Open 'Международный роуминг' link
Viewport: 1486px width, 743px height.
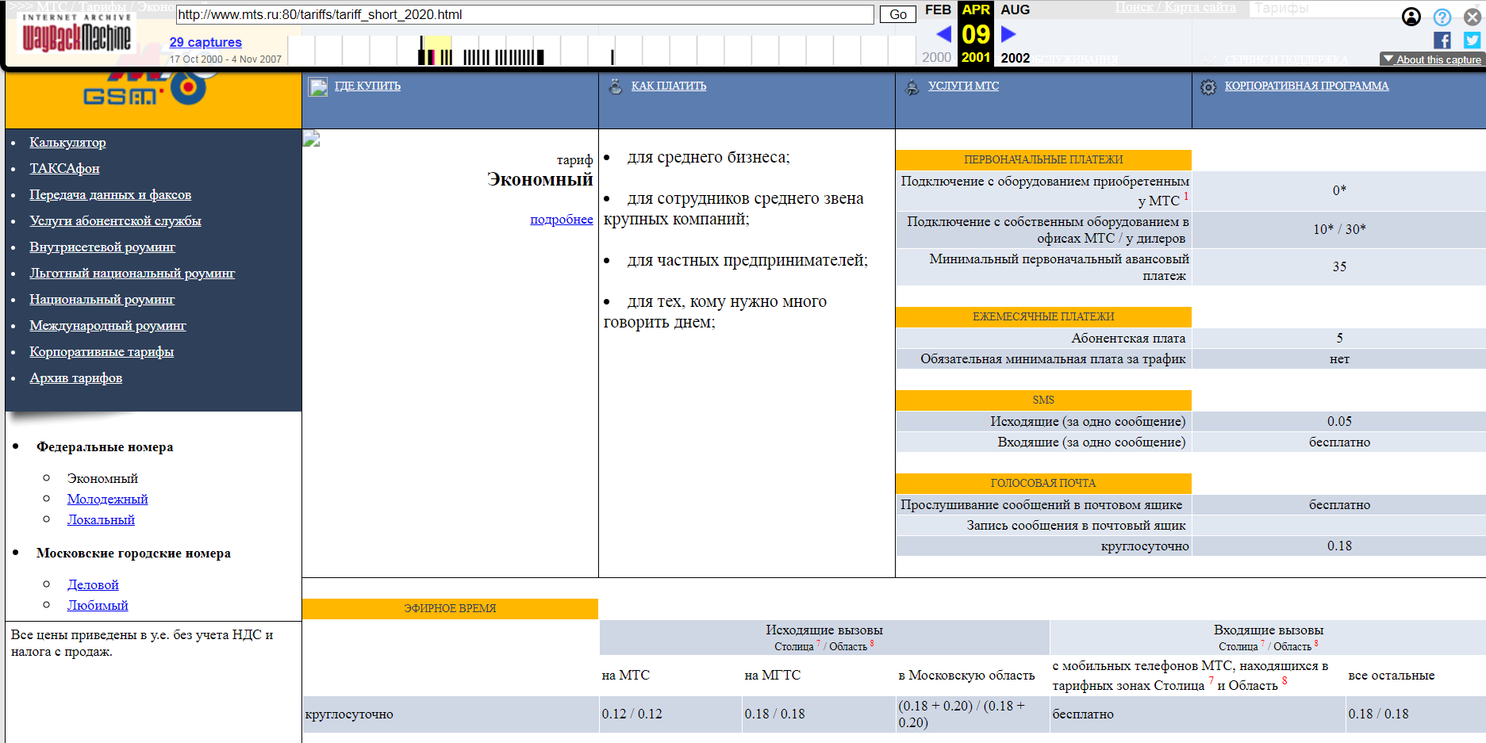[x=108, y=325]
